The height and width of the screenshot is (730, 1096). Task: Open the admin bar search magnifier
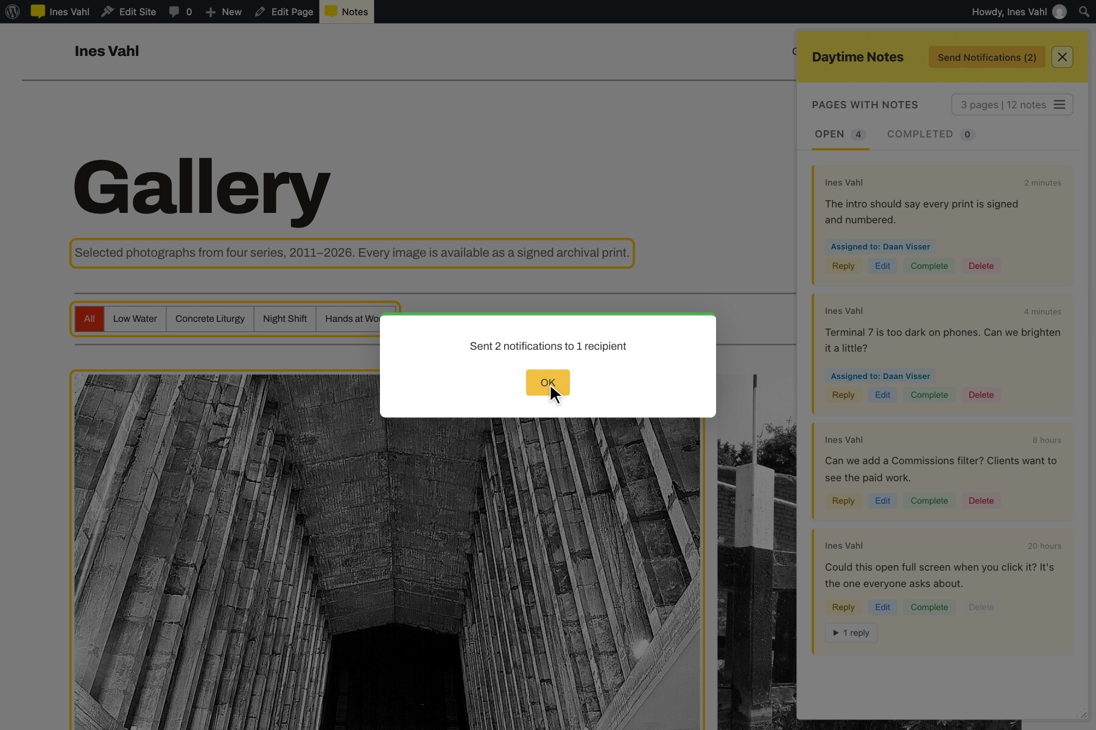(x=1084, y=12)
